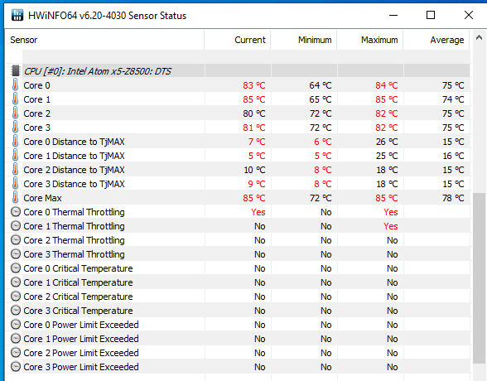Viewport: 487px width, 381px height.
Task: Select the Core 0 Critical Temperature label
Action: (78, 268)
